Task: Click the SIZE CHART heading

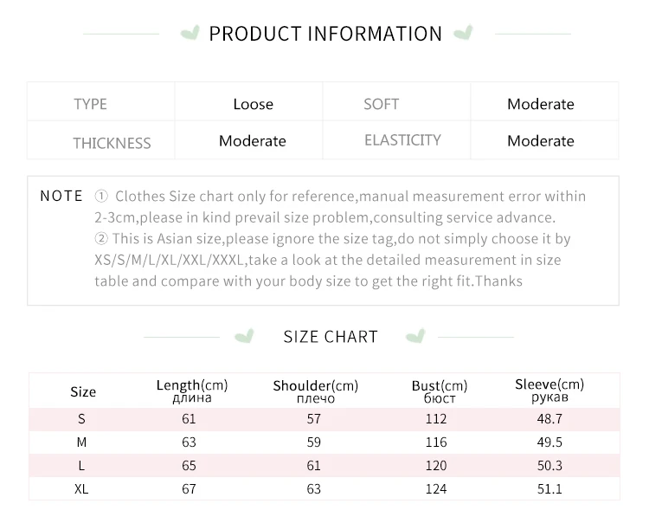Action: pos(331,337)
